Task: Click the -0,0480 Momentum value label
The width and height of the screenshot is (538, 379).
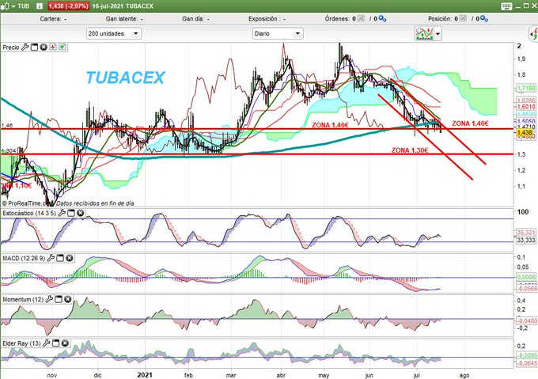Action: pos(527,321)
